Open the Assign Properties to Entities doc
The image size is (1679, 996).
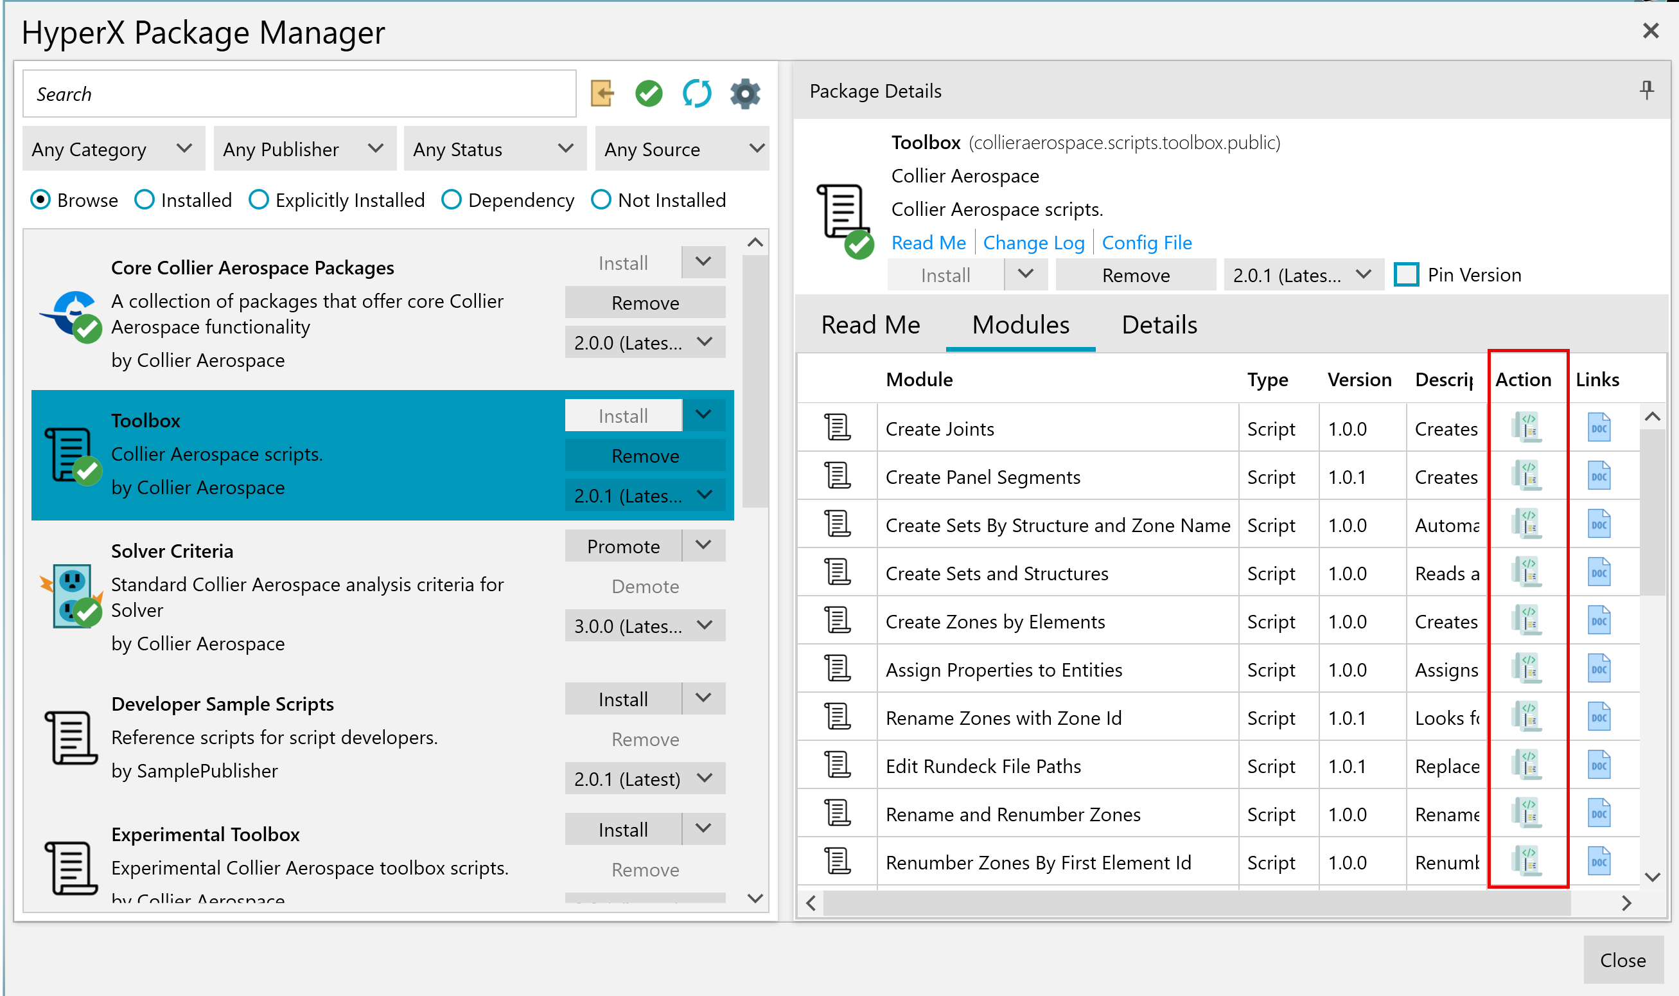pos(1599,669)
